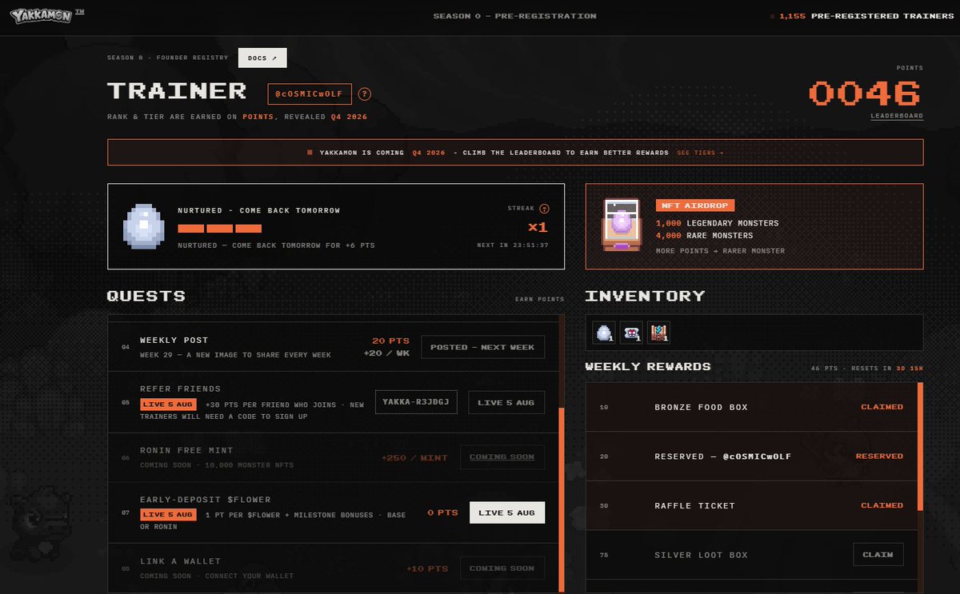Click the orange LIVE 5 AUG tag under Early-Deposit

point(168,514)
